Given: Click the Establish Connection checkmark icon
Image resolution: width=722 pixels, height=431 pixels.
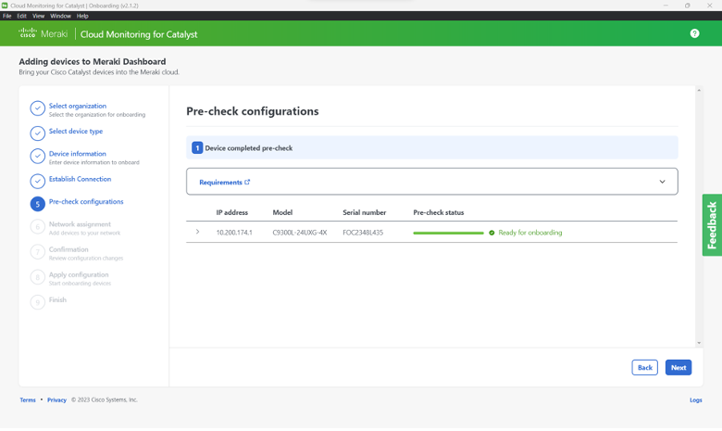Looking at the screenshot, I should pos(37,181).
